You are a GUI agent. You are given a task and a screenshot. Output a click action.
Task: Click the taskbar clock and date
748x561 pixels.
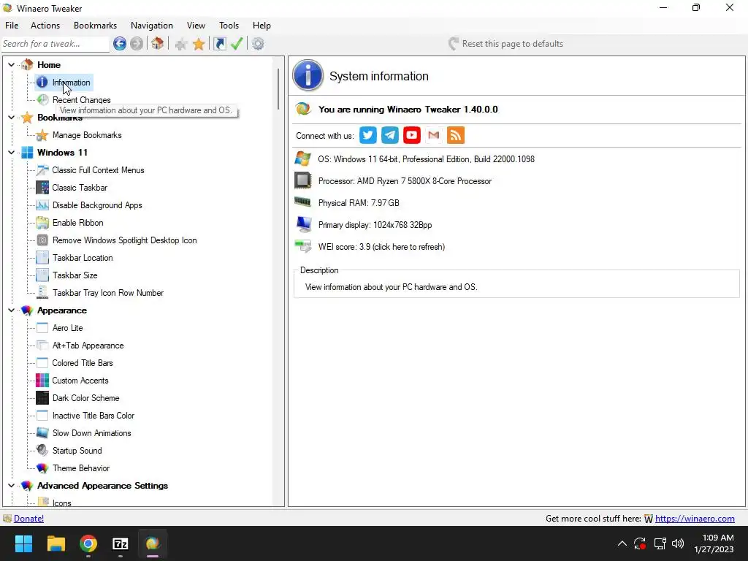click(714, 543)
